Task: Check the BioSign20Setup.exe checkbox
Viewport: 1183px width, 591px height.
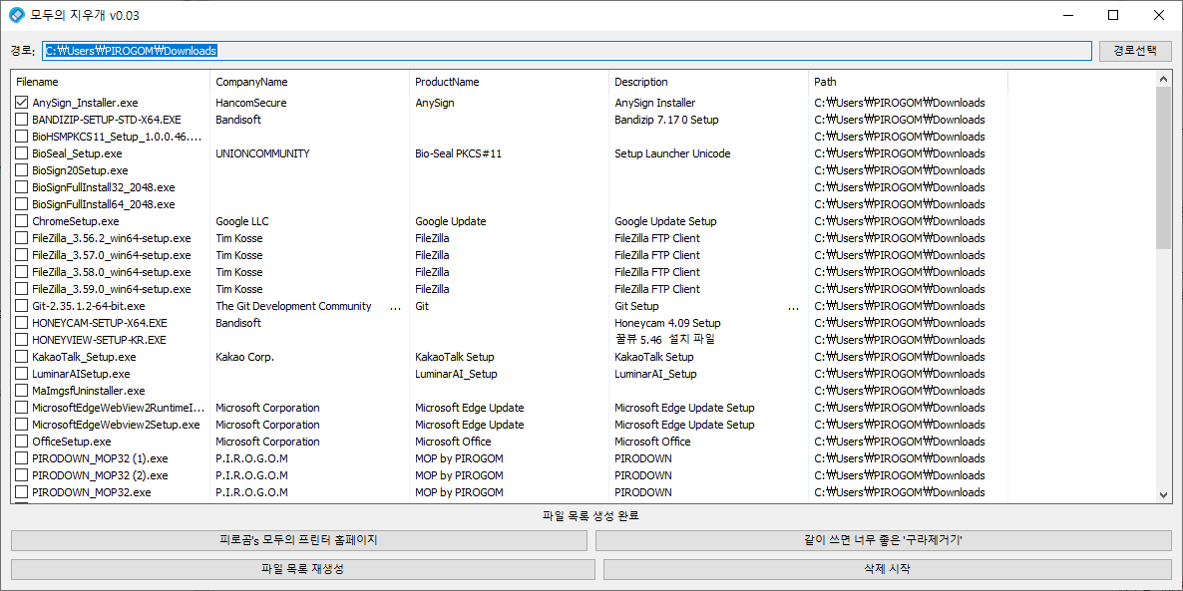Action: (21, 170)
